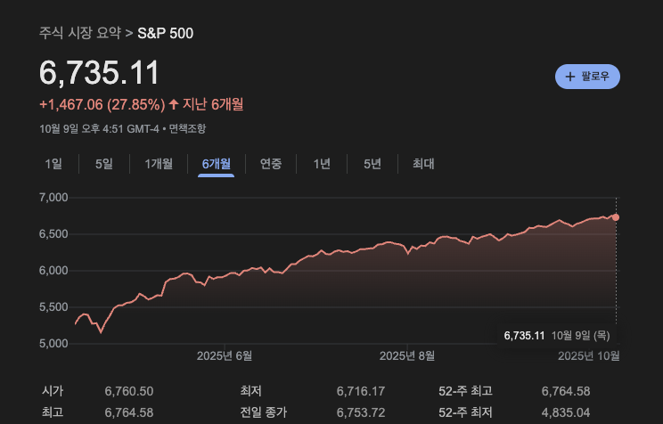Click the 6,735.11 chart tooltip label
663x424 pixels.
point(524,336)
